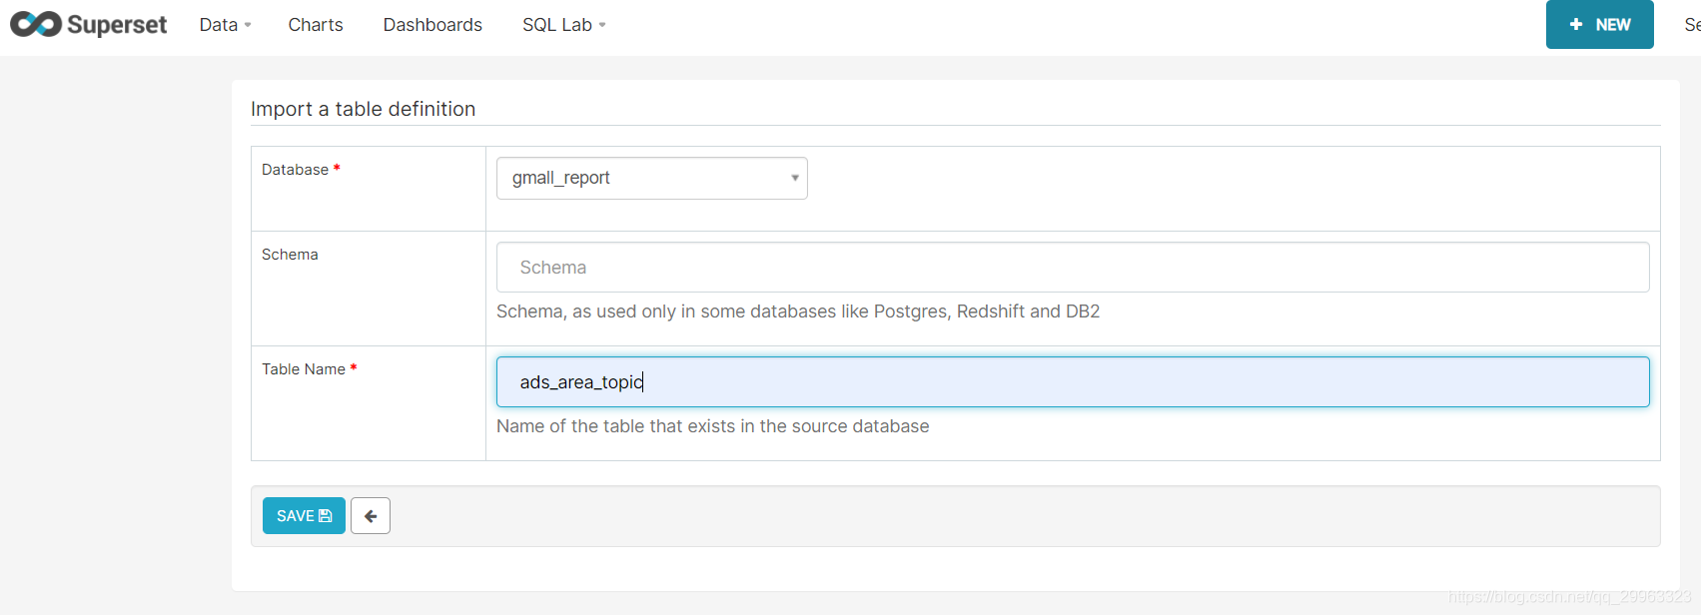Click the Database field label
The width and height of the screenshot is (1701, 615).
click(x=295, y=170)
